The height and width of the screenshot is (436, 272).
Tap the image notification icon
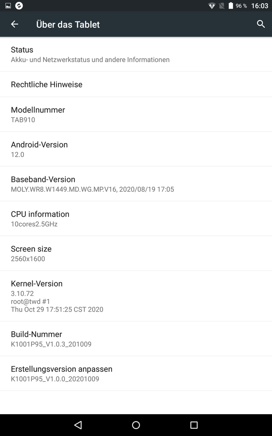pos(8,6)
